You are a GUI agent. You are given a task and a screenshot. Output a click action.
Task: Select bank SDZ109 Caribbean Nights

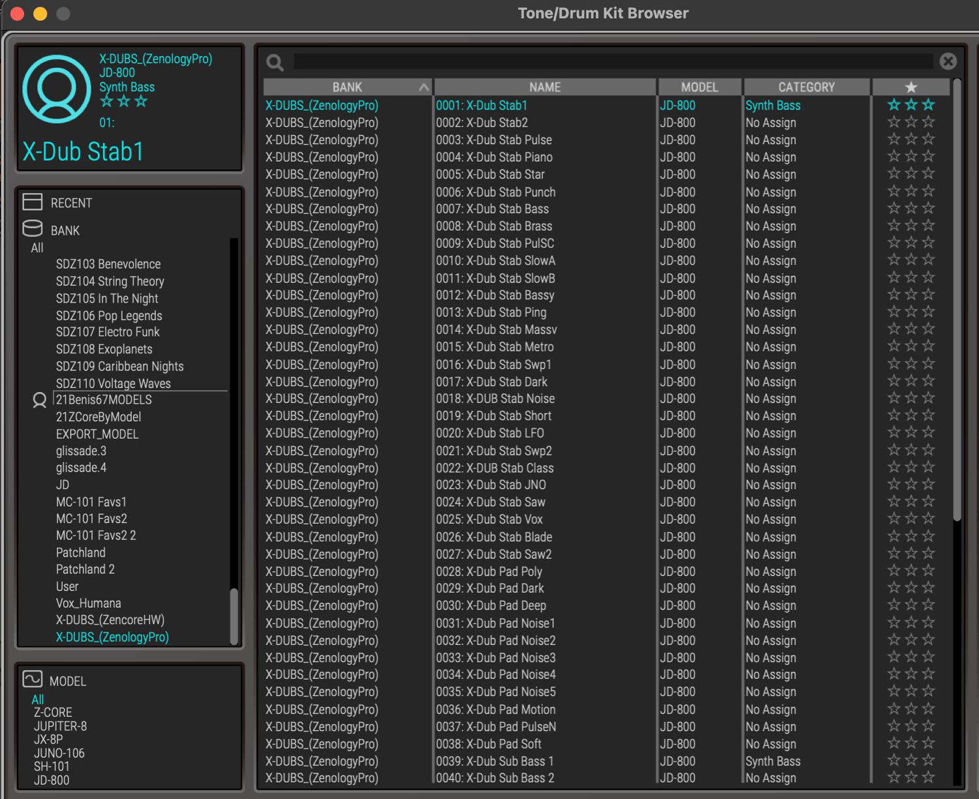(x=120, y=367)
